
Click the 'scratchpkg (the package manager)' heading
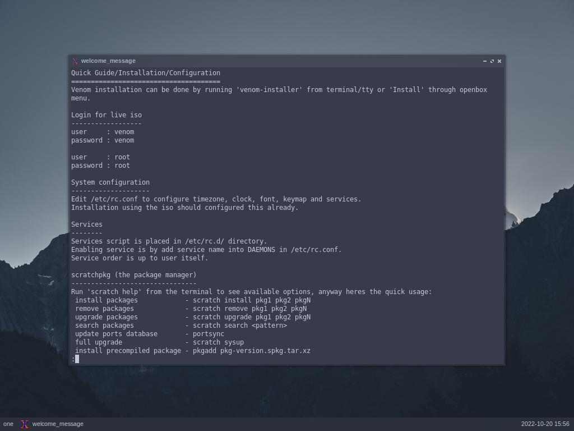[133, 275]
